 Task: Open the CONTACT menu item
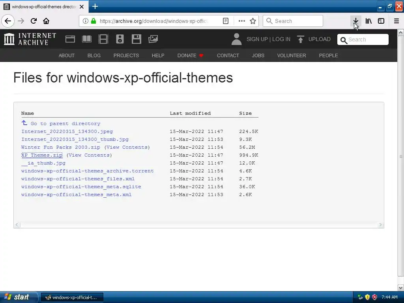pos(228,55)
